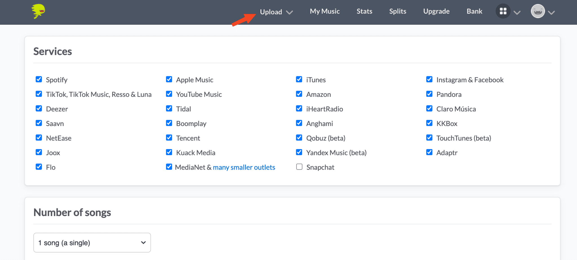Viewport: 577px width, 260px height.
Task: Go to the Stats section
Action: (364, 11)
